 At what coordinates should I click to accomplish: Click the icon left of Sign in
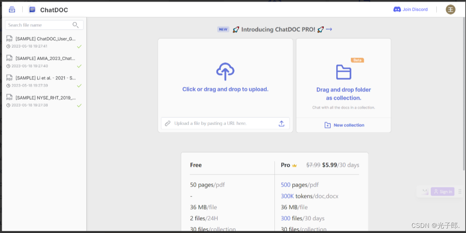click(x=425, y=191)
